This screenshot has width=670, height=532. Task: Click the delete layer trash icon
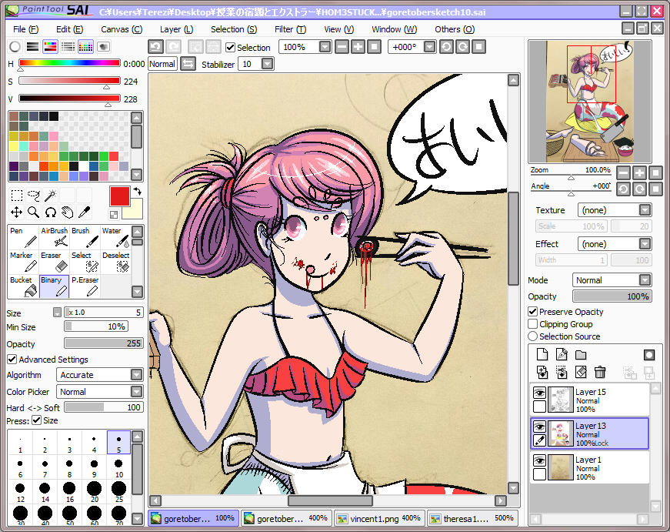click(x=600, y=372)
